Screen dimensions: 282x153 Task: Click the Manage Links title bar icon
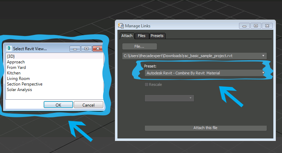point(121,26)
